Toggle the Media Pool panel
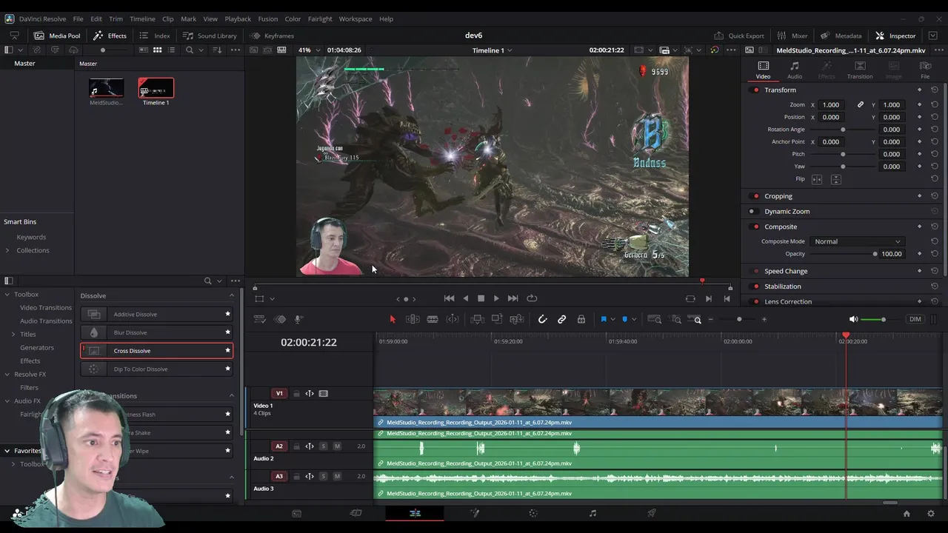 coord(57,36)
